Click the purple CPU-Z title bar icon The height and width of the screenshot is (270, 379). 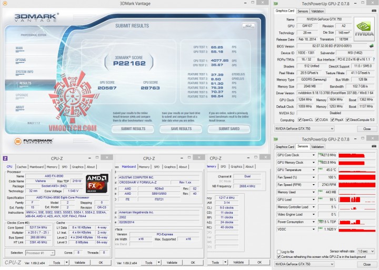pyautogui.click(x=5, y=158)
